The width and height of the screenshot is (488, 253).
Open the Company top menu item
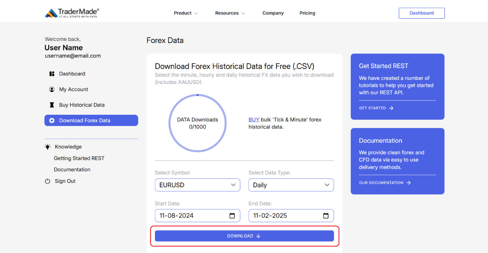coord(273,13)
